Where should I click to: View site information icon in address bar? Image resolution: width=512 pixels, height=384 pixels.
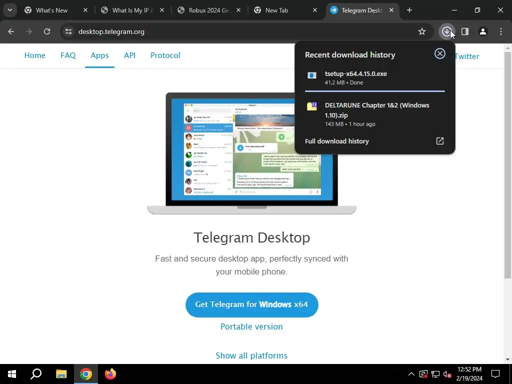[x=68, y=31]
